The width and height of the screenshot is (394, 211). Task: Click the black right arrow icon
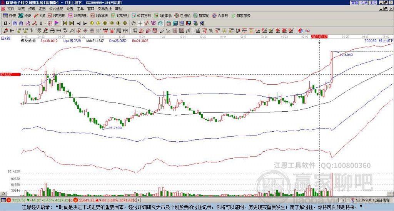click(x=85, y=23)
